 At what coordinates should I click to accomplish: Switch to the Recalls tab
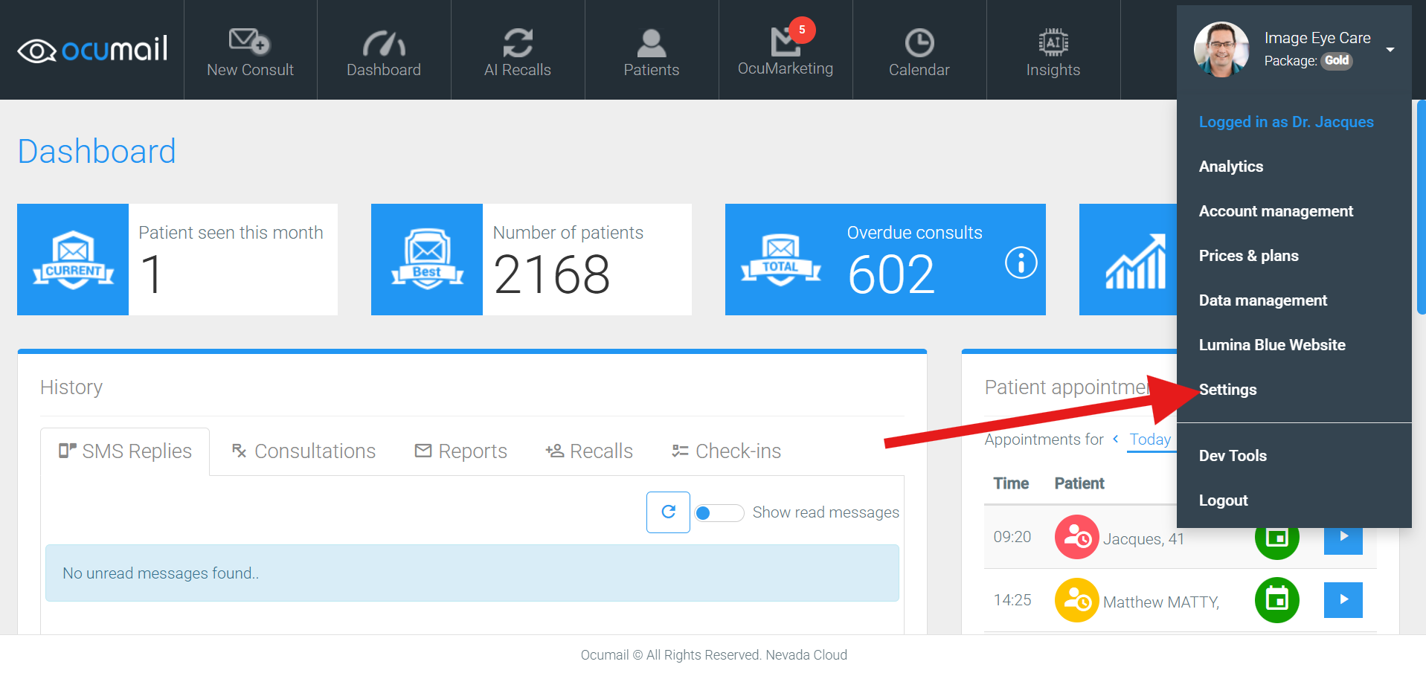click(x=588, y=451)
